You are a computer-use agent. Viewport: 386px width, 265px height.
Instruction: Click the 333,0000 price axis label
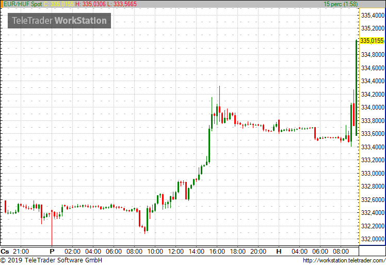pyautogui.click(x=373, y=173)
